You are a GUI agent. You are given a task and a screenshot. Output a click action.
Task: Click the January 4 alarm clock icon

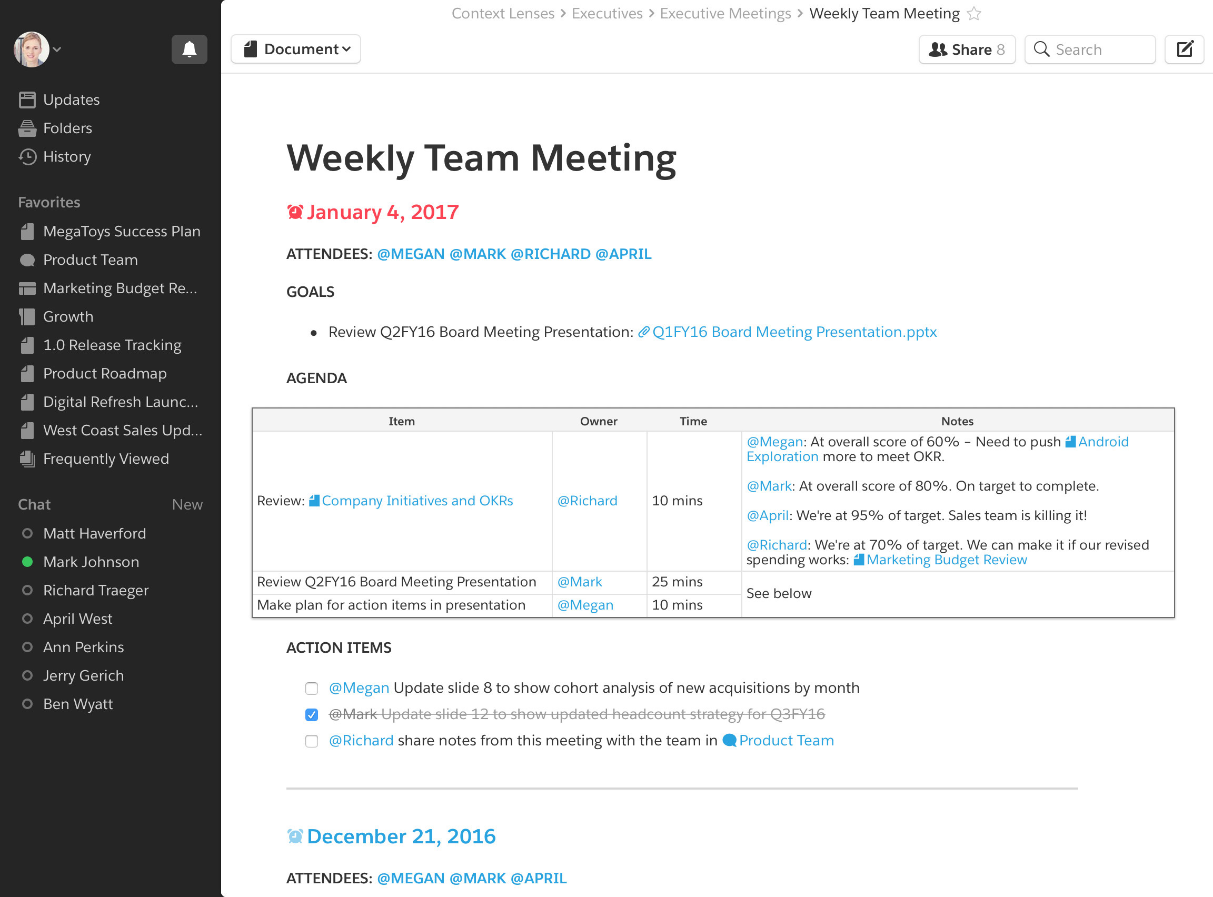pos(295,212)
